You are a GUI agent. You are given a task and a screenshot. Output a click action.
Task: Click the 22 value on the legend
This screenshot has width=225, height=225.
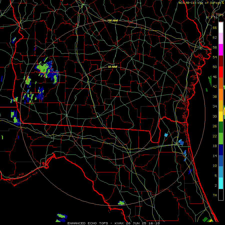[215, 136]
